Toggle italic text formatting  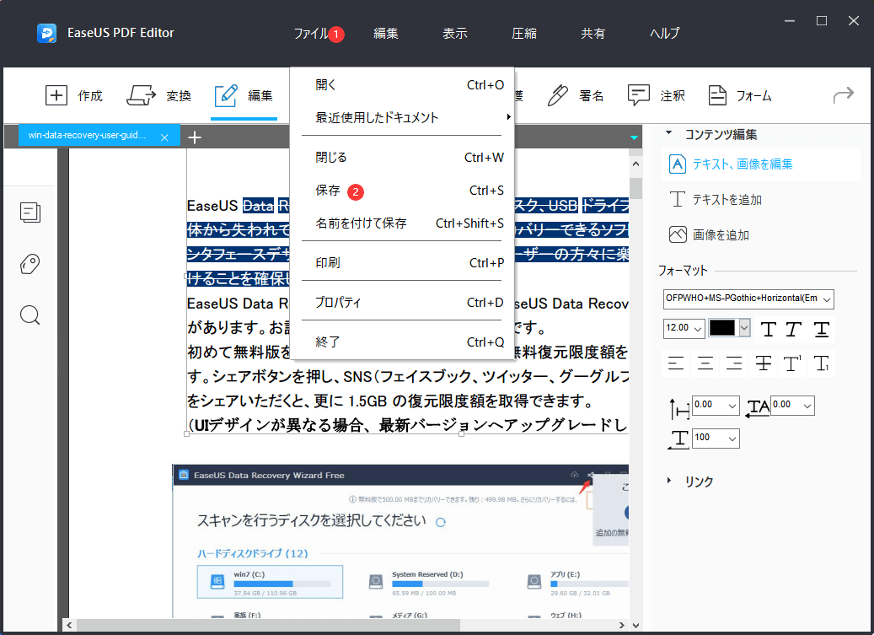tap(794, 329)
